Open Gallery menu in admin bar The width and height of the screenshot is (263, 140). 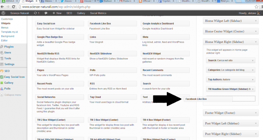(81, 13)
